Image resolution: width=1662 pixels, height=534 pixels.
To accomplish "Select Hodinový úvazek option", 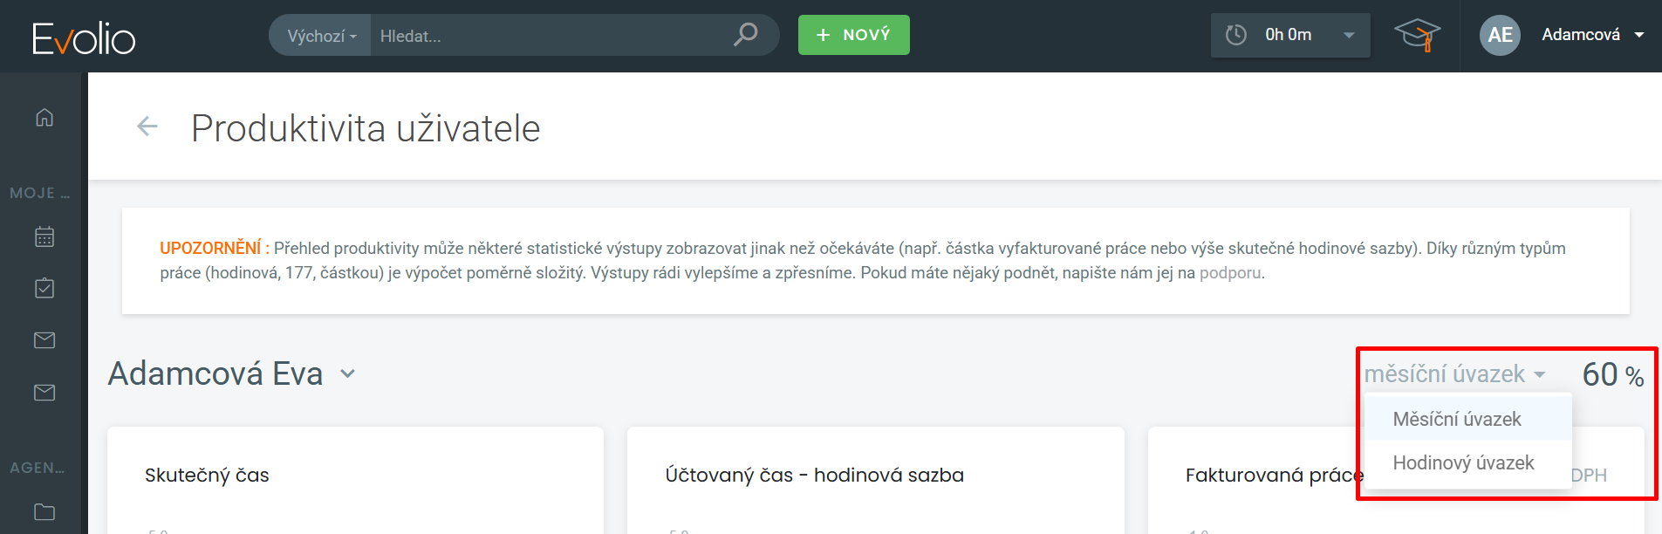I will pyautogui.click(x=1463, y=462).
